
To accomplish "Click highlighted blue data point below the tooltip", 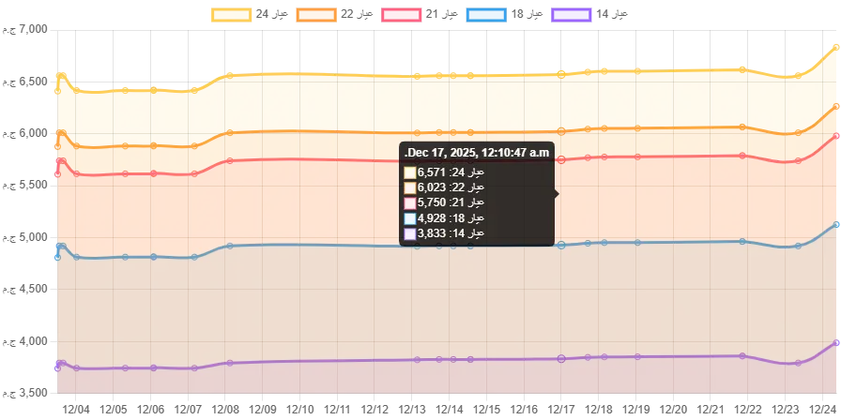I will pyautogui.click(x=561, y=246).
